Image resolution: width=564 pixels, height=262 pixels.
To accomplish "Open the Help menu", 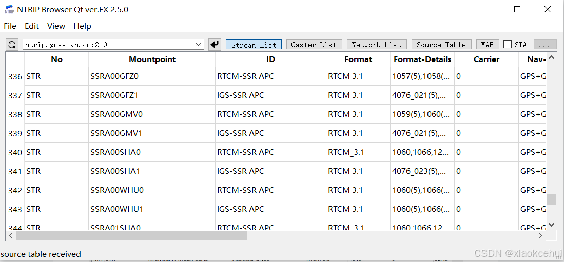I will click(83, 26).
